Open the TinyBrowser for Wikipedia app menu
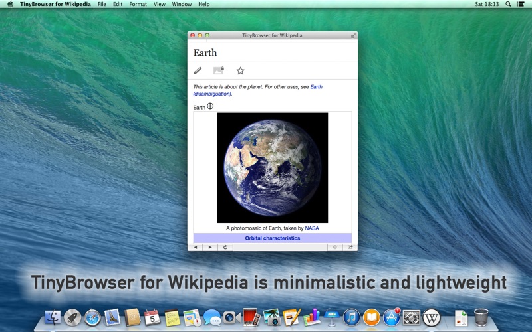 pyautogui.click(x=55, y=4)
